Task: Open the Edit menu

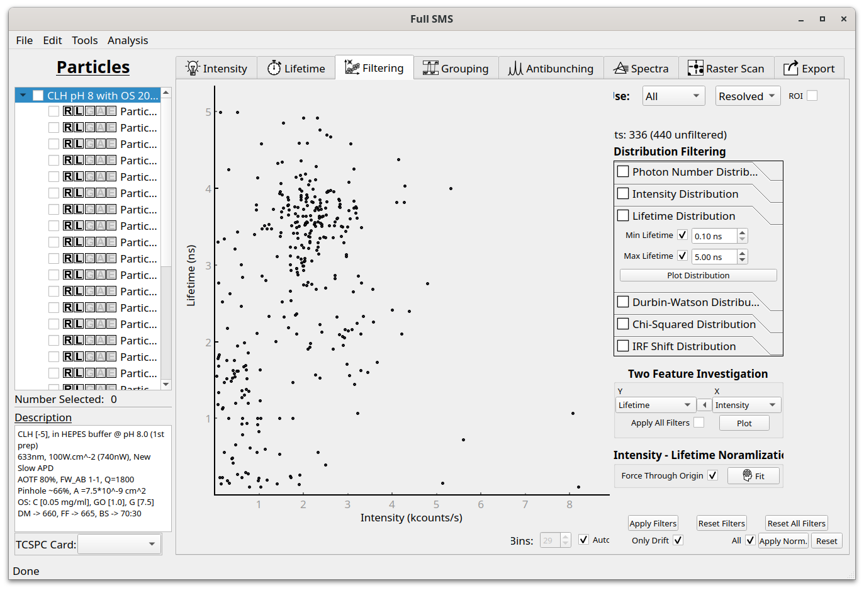Action: 52,40
